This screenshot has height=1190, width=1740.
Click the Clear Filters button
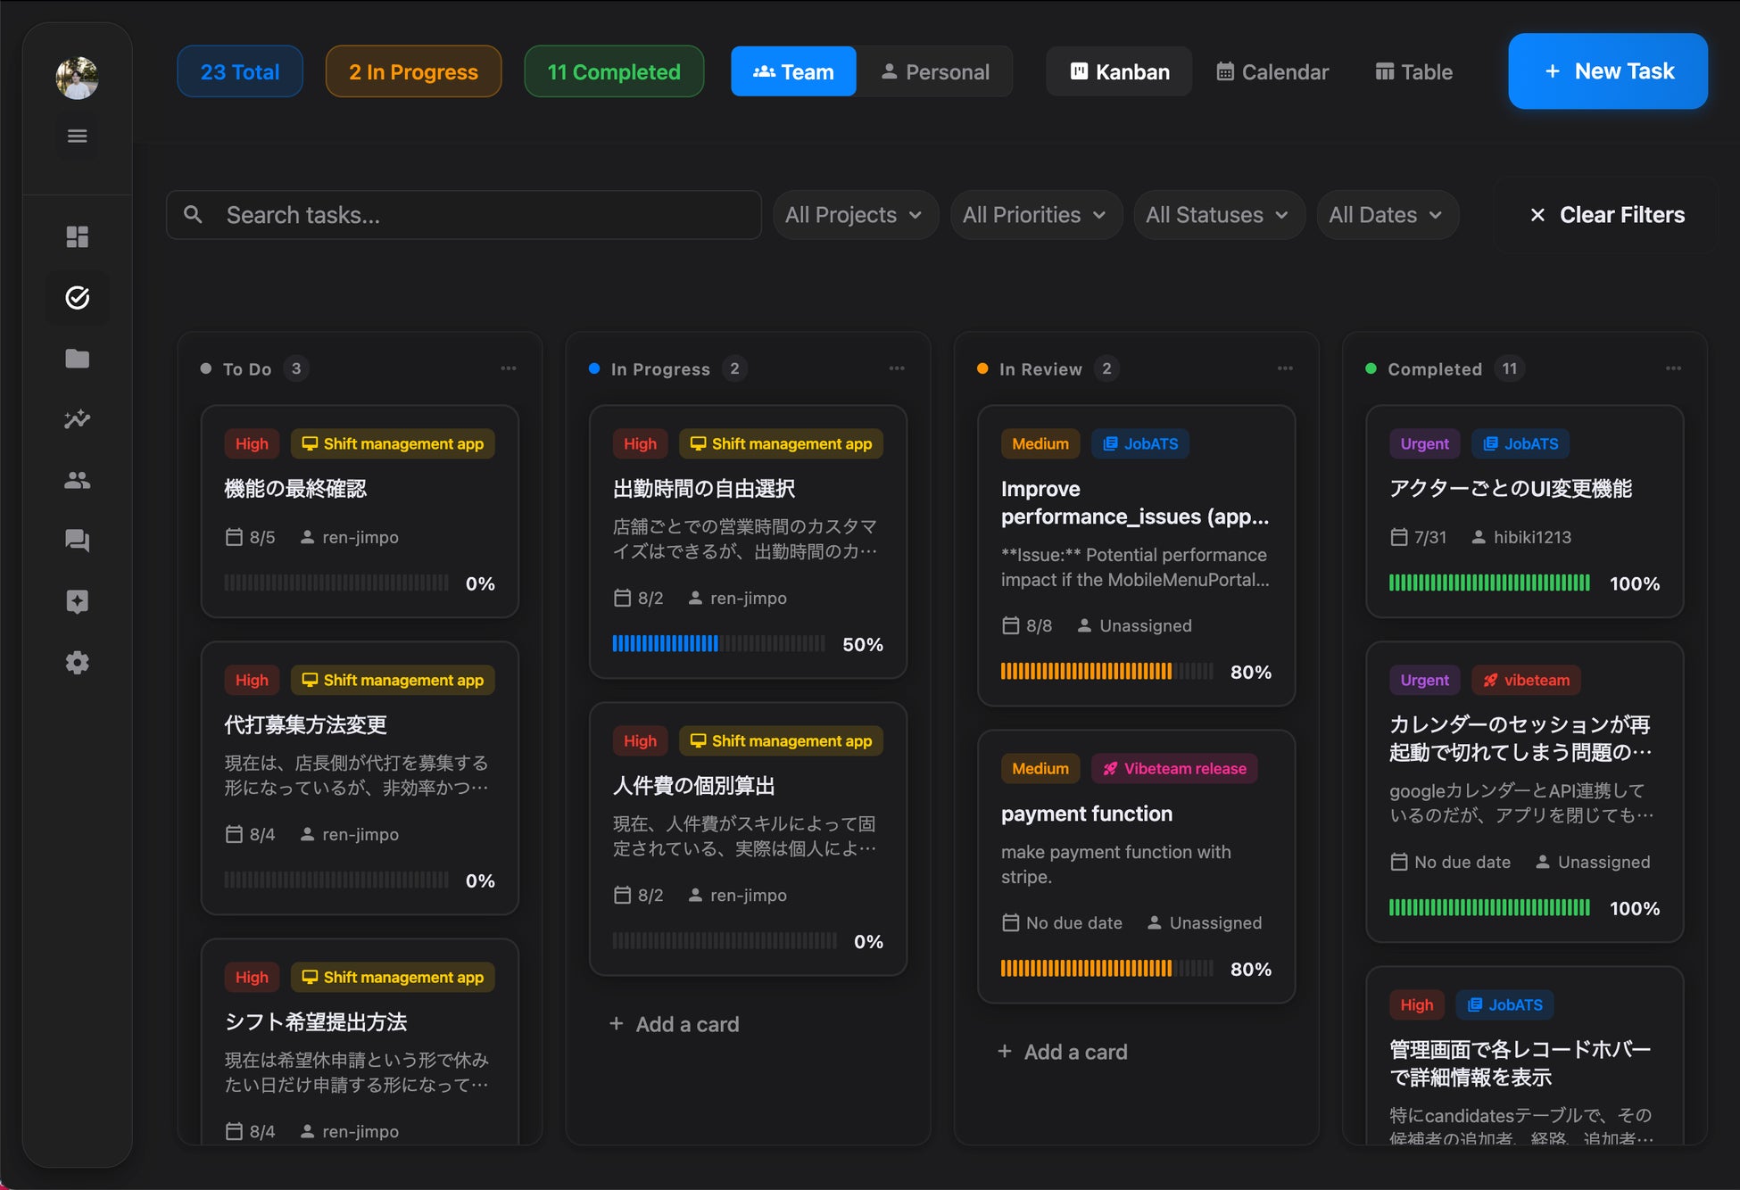[1607, 215]
